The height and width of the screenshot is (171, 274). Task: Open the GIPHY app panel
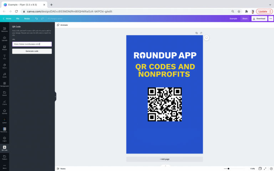point(5,121)
